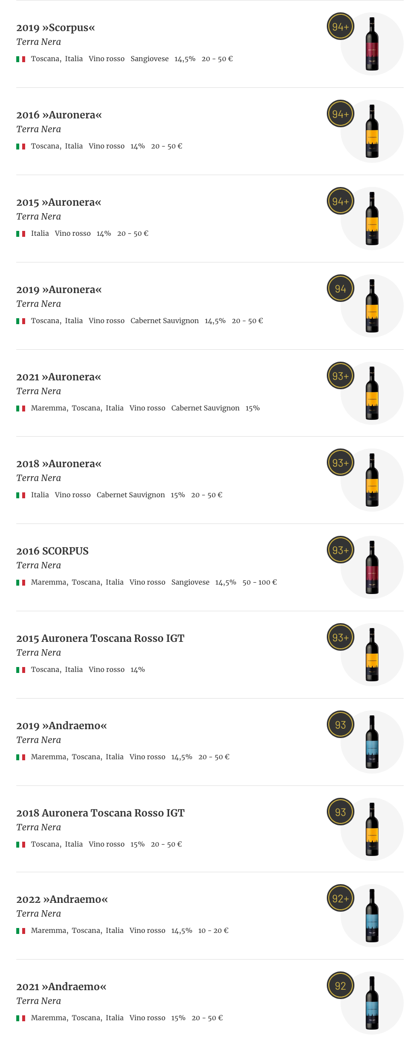Click the 94+ score badge for 2019 Scorpus
The image size is (416, 1040).
[x=341, y=27]
